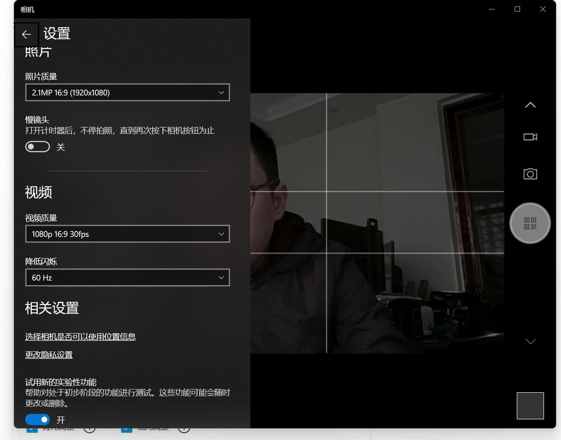Image resolution: width=561 pixels, height=440 pixels.
Task: Minimize the 相机 window
Action: 492,9
